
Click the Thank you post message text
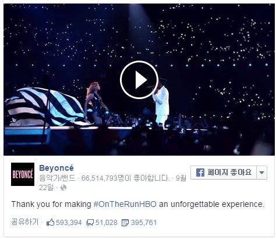click(138, 204)
